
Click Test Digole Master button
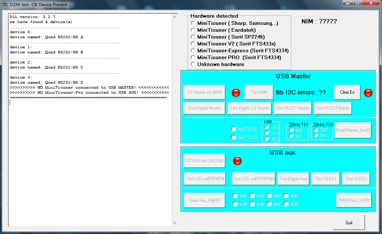pos(205,108)
